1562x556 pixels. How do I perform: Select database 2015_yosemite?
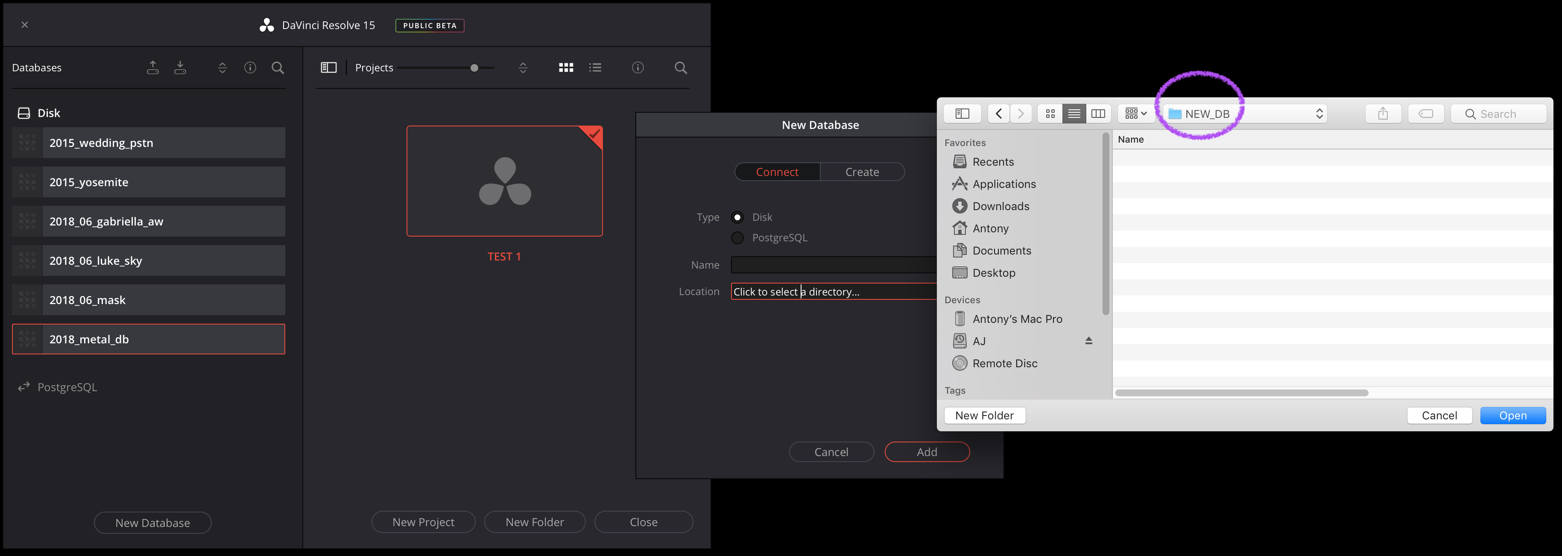149,182
